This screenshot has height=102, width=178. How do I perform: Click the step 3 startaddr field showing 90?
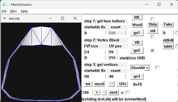[95, 76]
